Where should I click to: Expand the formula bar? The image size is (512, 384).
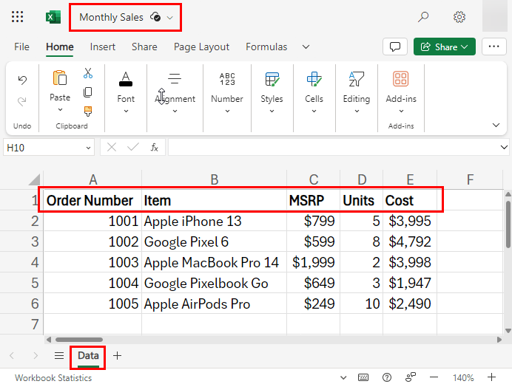click(504, 148)
